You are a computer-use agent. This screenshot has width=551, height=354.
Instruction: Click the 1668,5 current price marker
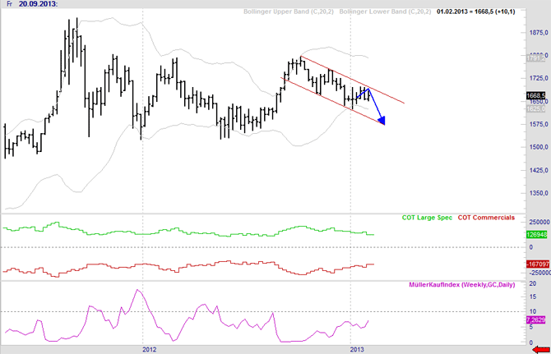pyautogui.click(x=535, y=95)
